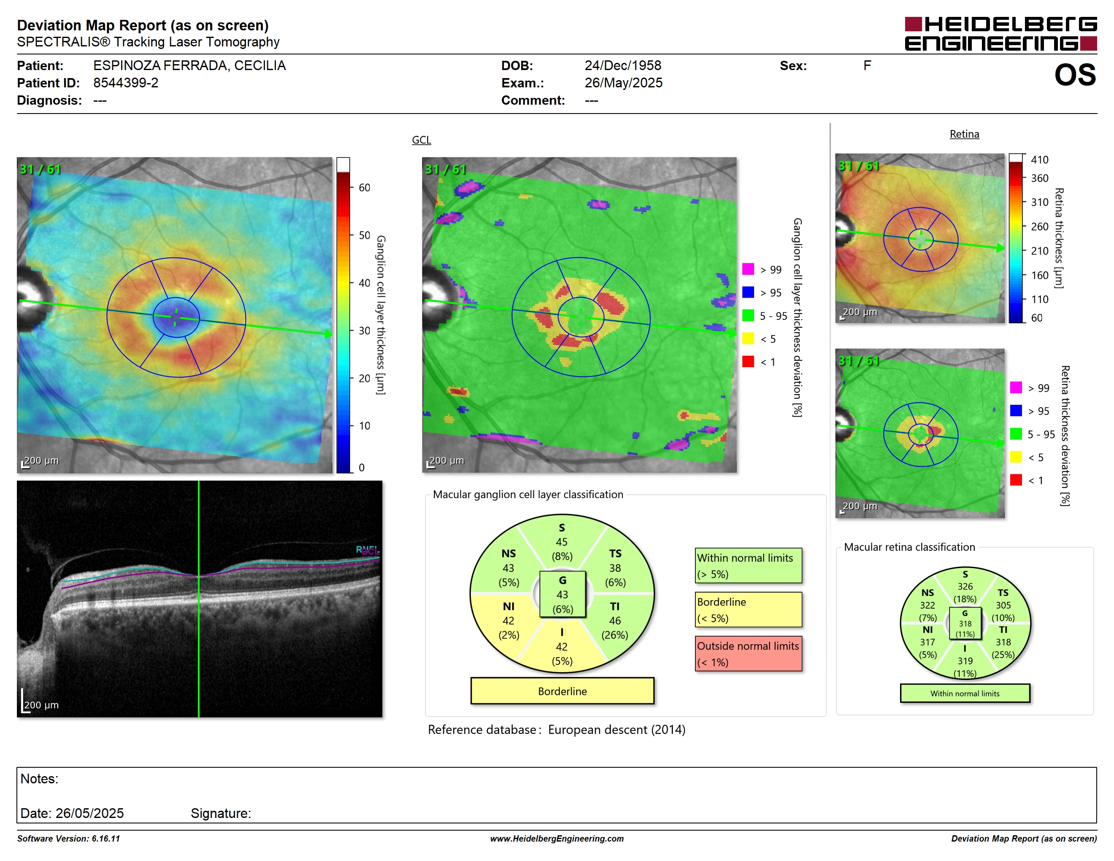
Task: Click the patient name ESPINOZA FERRADA, CECILIA
Action: tap(189, 65)
